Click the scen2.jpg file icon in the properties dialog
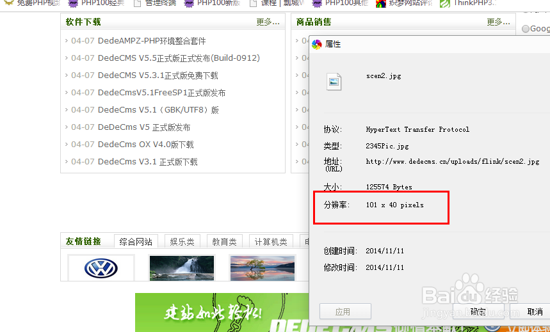The image size is (550, 332). tap(334, 82)
